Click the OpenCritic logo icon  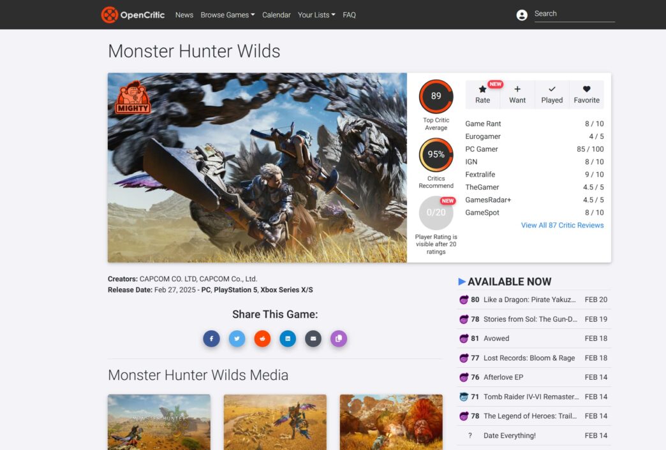pos(110,15)
